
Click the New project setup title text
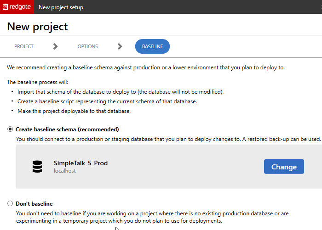click(x=61, y=7)
